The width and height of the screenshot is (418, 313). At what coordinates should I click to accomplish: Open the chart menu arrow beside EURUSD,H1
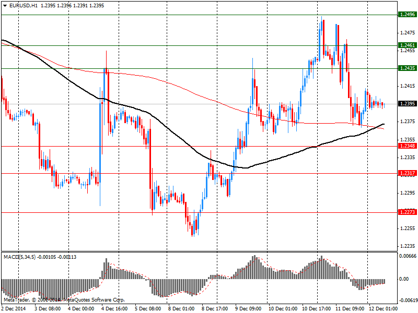[5, 6]
